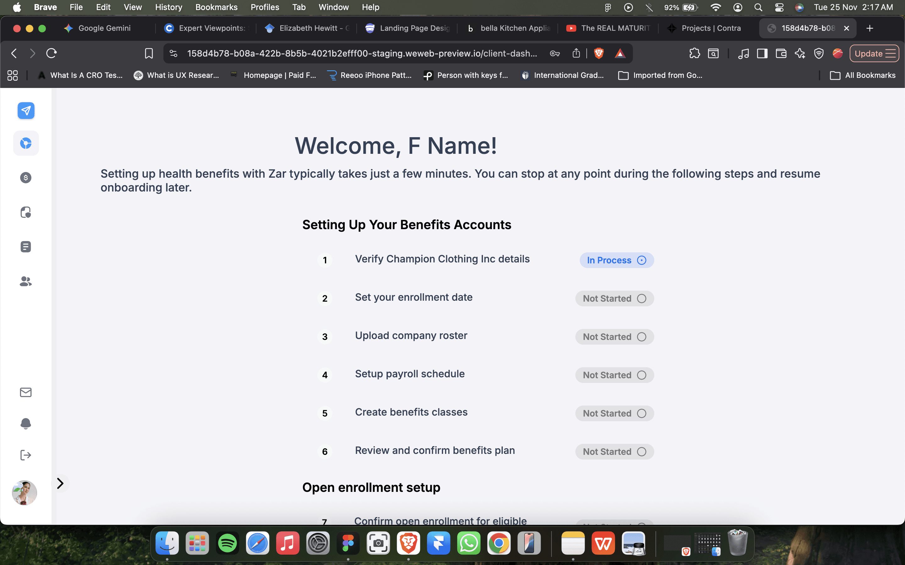This screenshot has height=565, width=905.
Task: Click the user profile avatar photo
Action: click(25, 492)
